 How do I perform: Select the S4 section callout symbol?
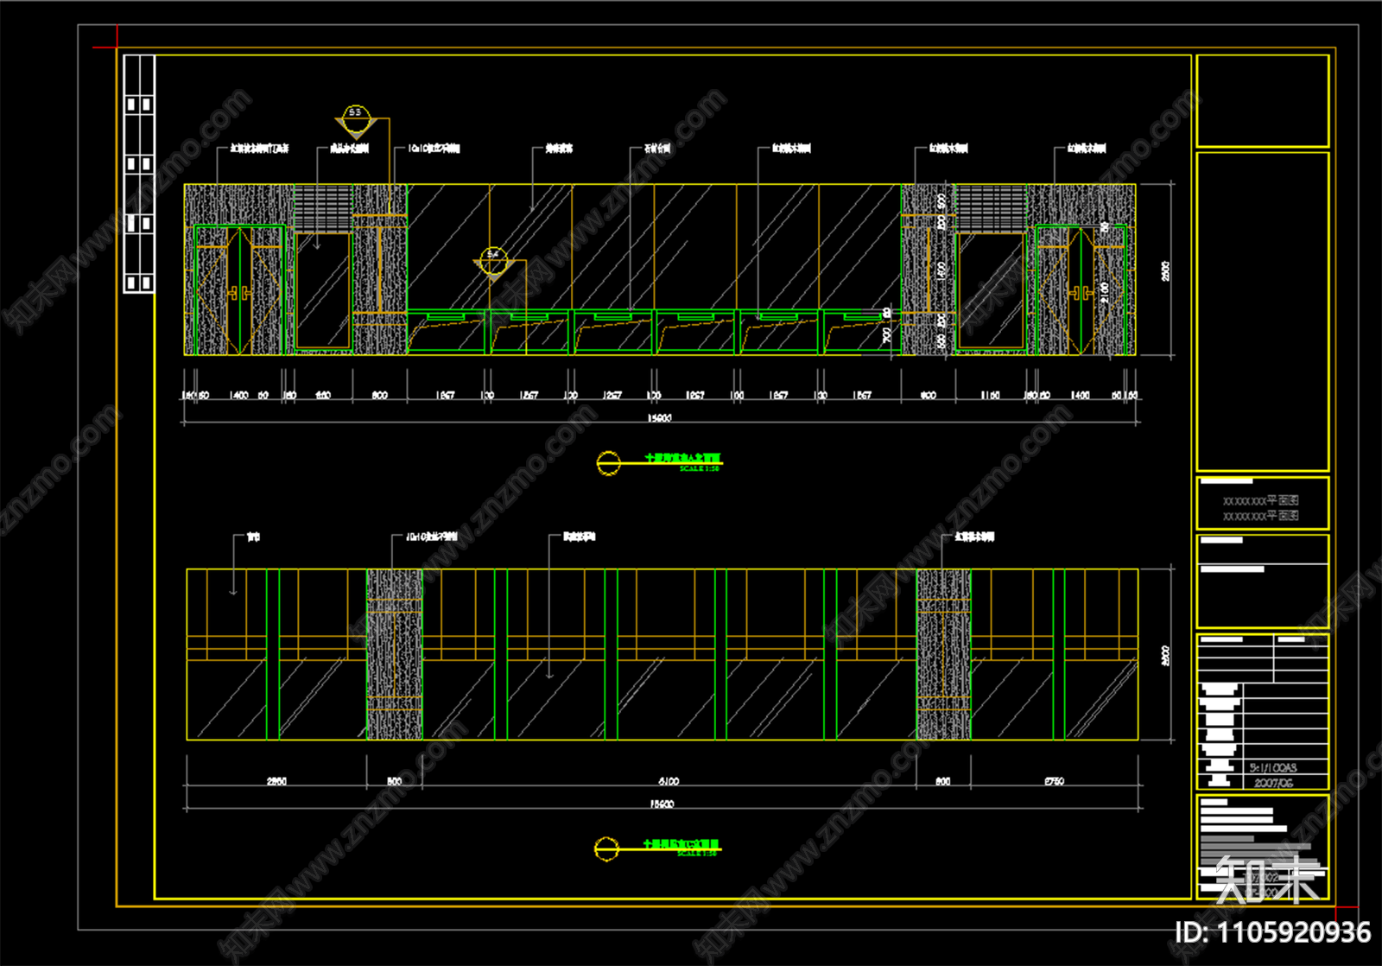tap(493, 258)
